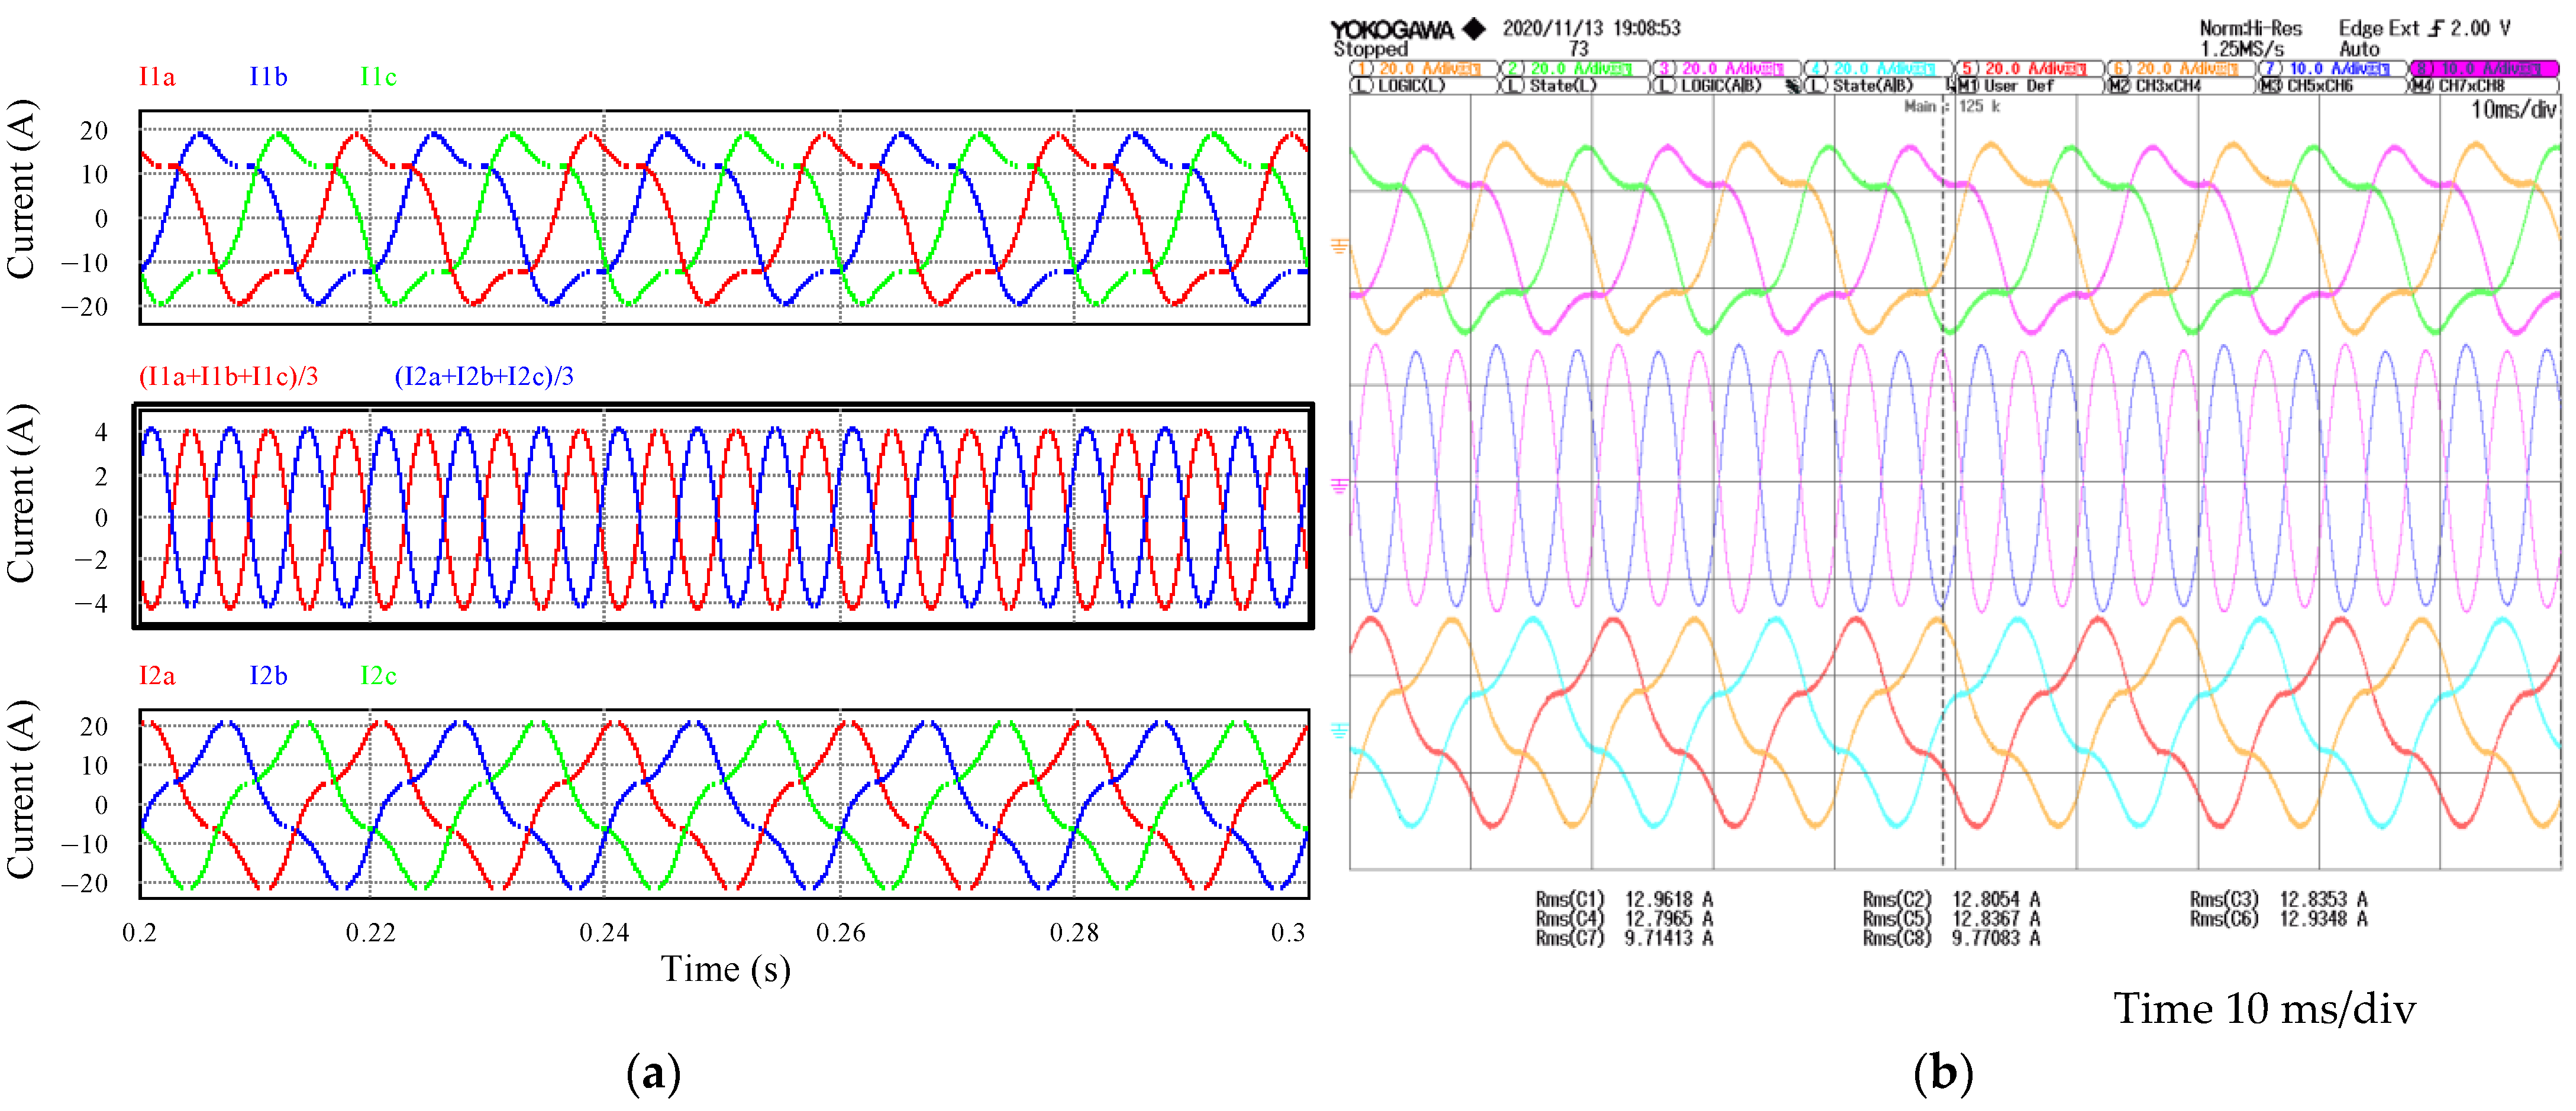Click the Rms(C1) 12.9618 A readout
The height and width of the screenshot is (1111, 2576).
[1624, 900]
